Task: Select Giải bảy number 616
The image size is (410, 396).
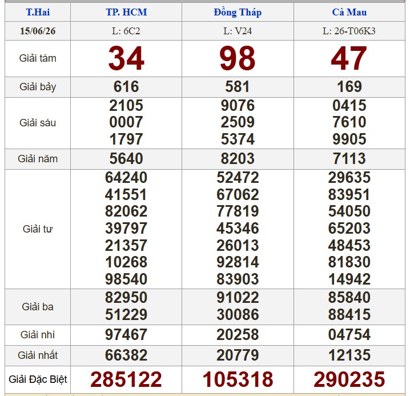Action: coord(126,87)
